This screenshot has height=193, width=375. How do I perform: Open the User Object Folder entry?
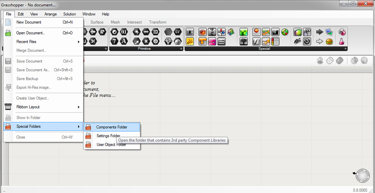point(112,145)
